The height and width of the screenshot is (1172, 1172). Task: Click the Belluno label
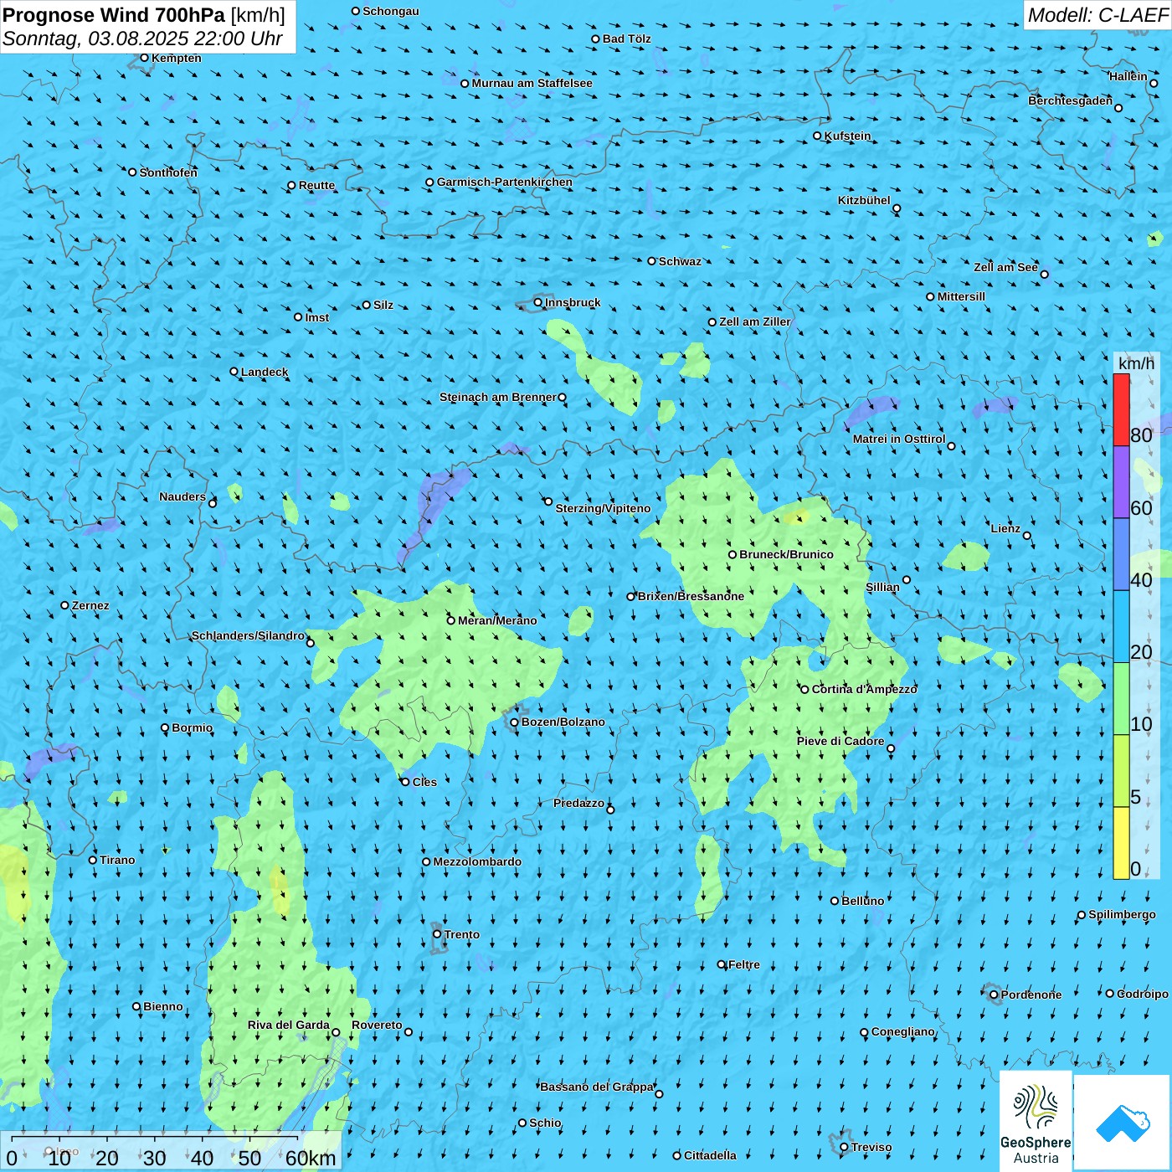tap(862, 901)
